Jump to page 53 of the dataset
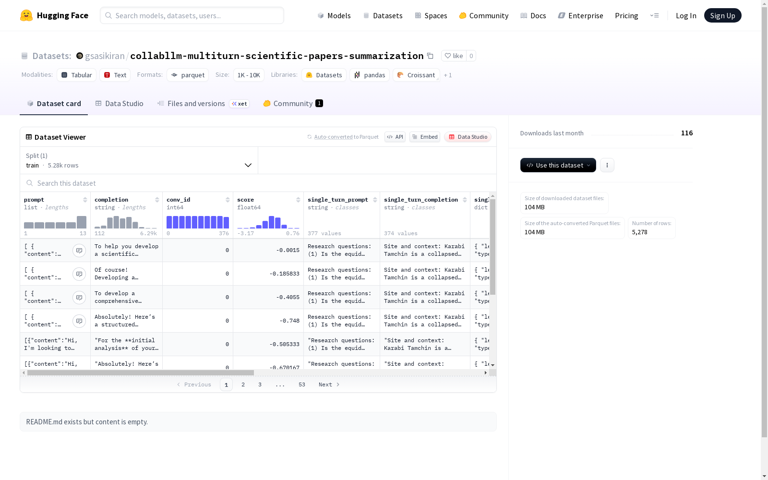Image resolution: width=768 pixels, height=480 pixels. tap(302, 384)
